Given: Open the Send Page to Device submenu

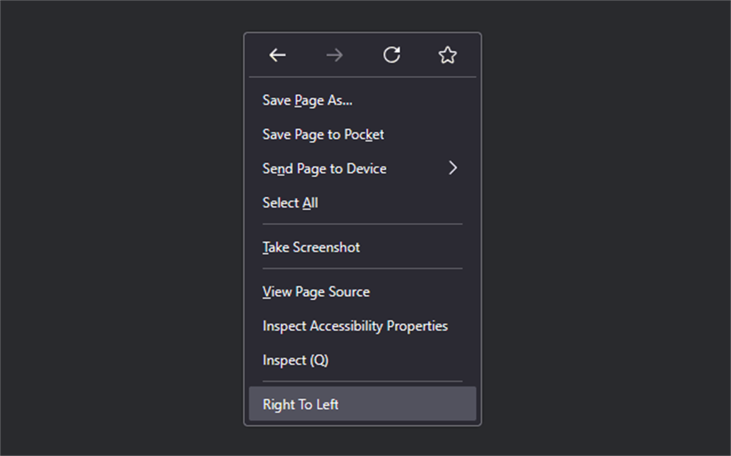Looking at the screenshot, I should click(x=362, y=168).
